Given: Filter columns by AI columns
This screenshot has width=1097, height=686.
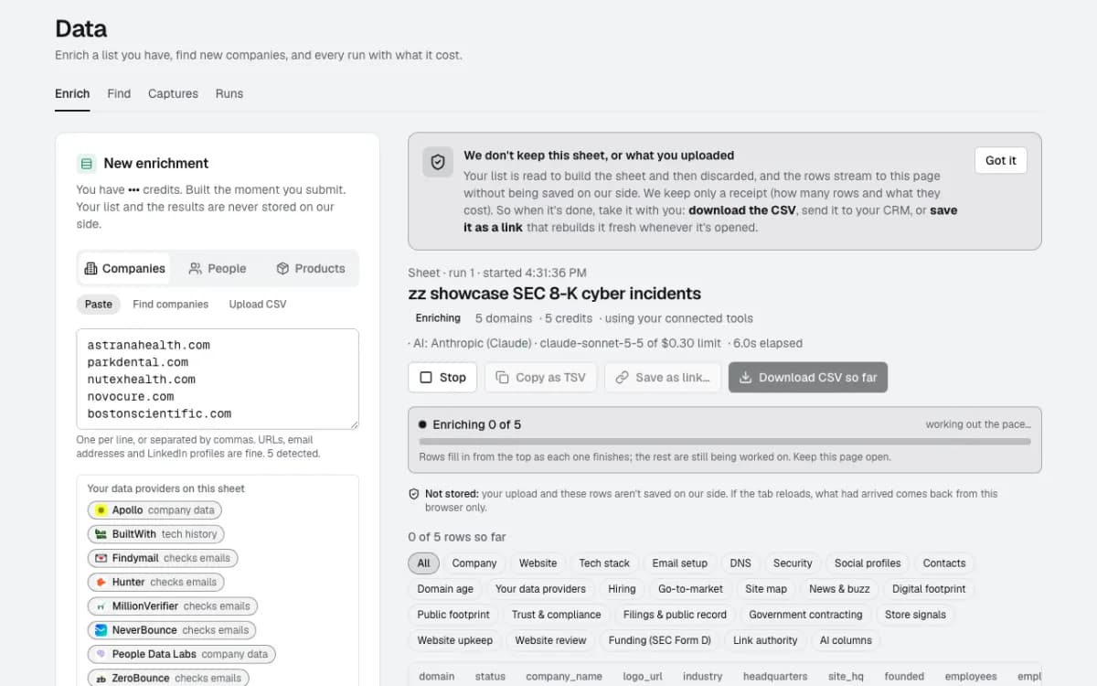Looking at the screenshot, I should [846, 640].
